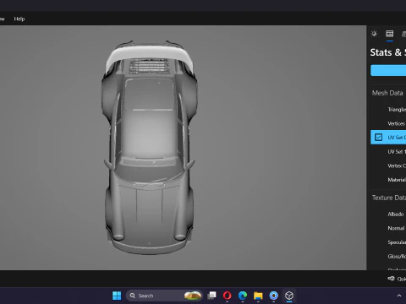Viewport: 406px width, 304px height.
Task: Select the Specular texture row
Action: pyautogui.click(x=388, y=242)
